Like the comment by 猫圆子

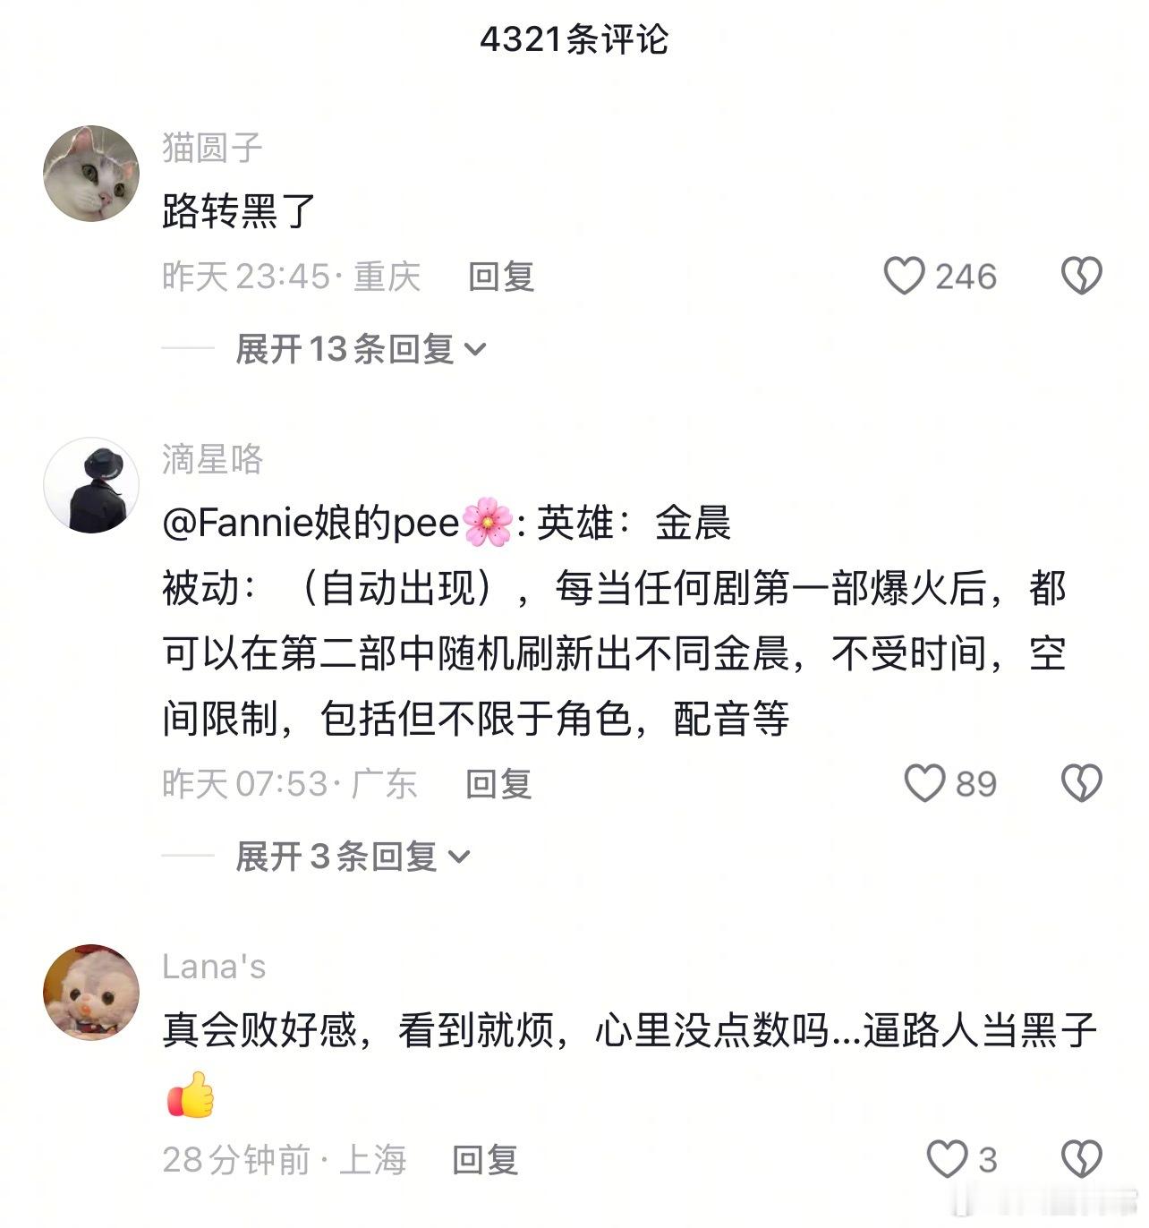click(x=904, y=276)
